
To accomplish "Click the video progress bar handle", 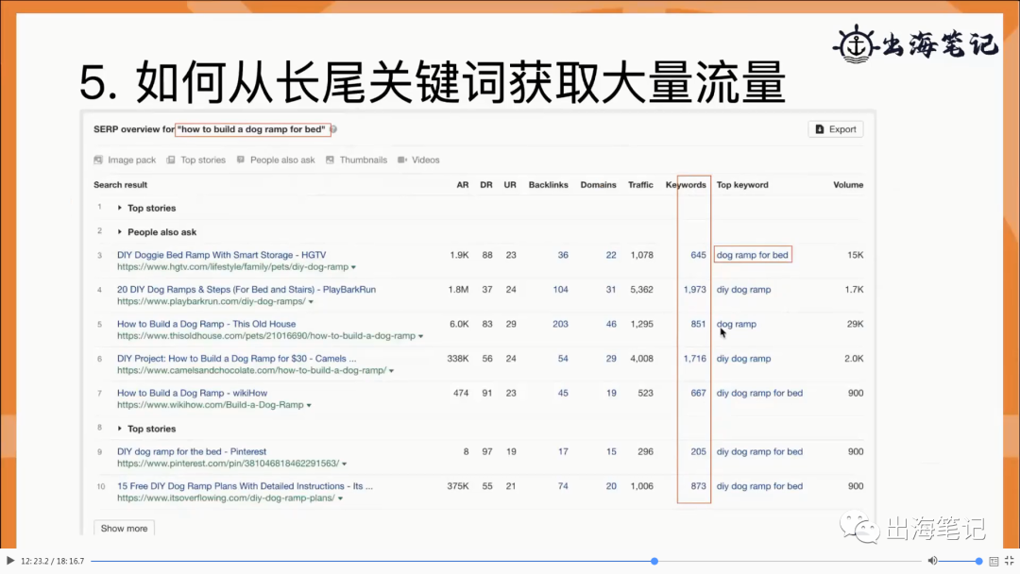I will (654, 561).
